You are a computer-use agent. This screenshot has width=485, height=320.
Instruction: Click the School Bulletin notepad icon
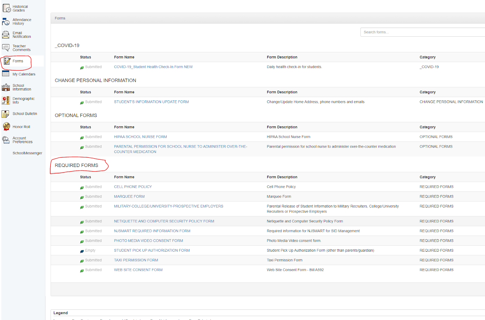5,114
